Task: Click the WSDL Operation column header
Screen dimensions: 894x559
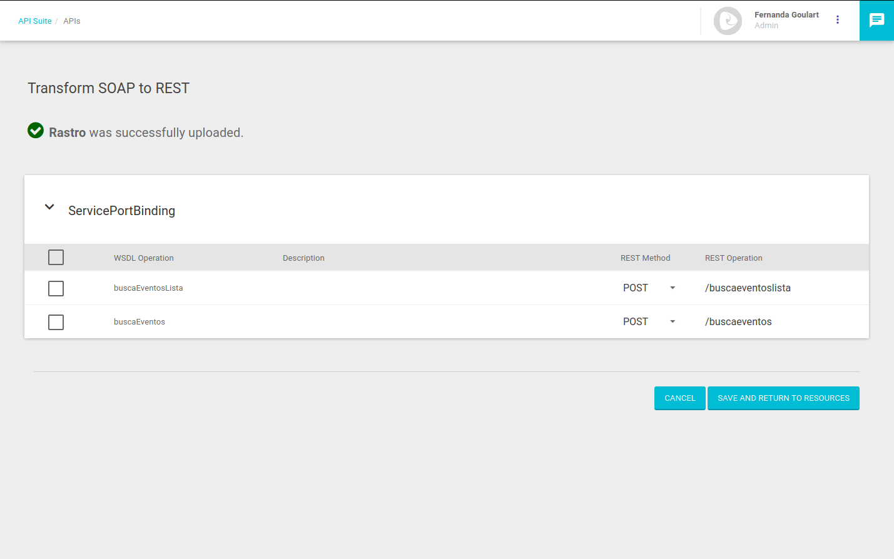Action: point(143,258)
